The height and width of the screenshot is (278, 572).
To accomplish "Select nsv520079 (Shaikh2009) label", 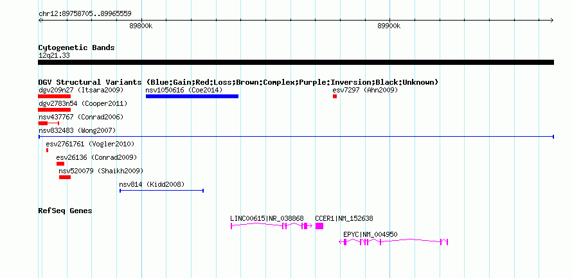I will click(101, 171).
